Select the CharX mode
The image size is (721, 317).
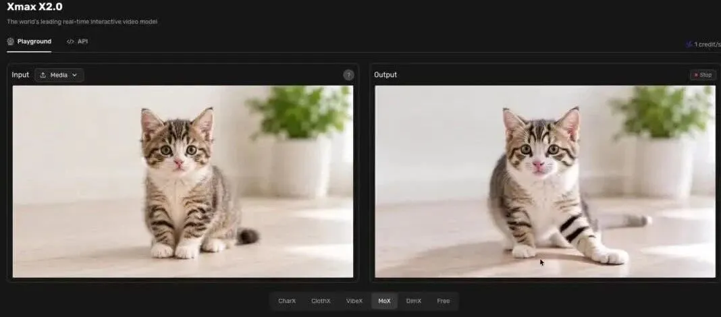(x=287, y=301)
